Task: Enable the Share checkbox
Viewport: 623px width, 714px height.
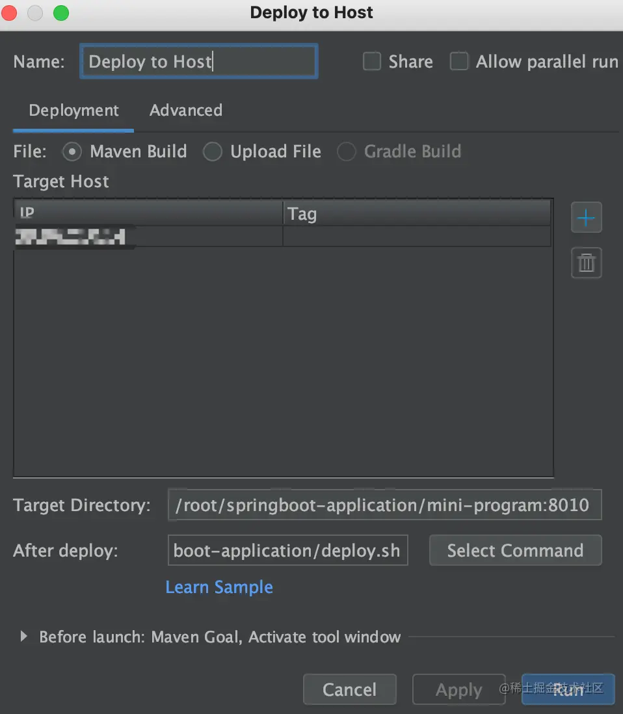Action: (371, 61)
